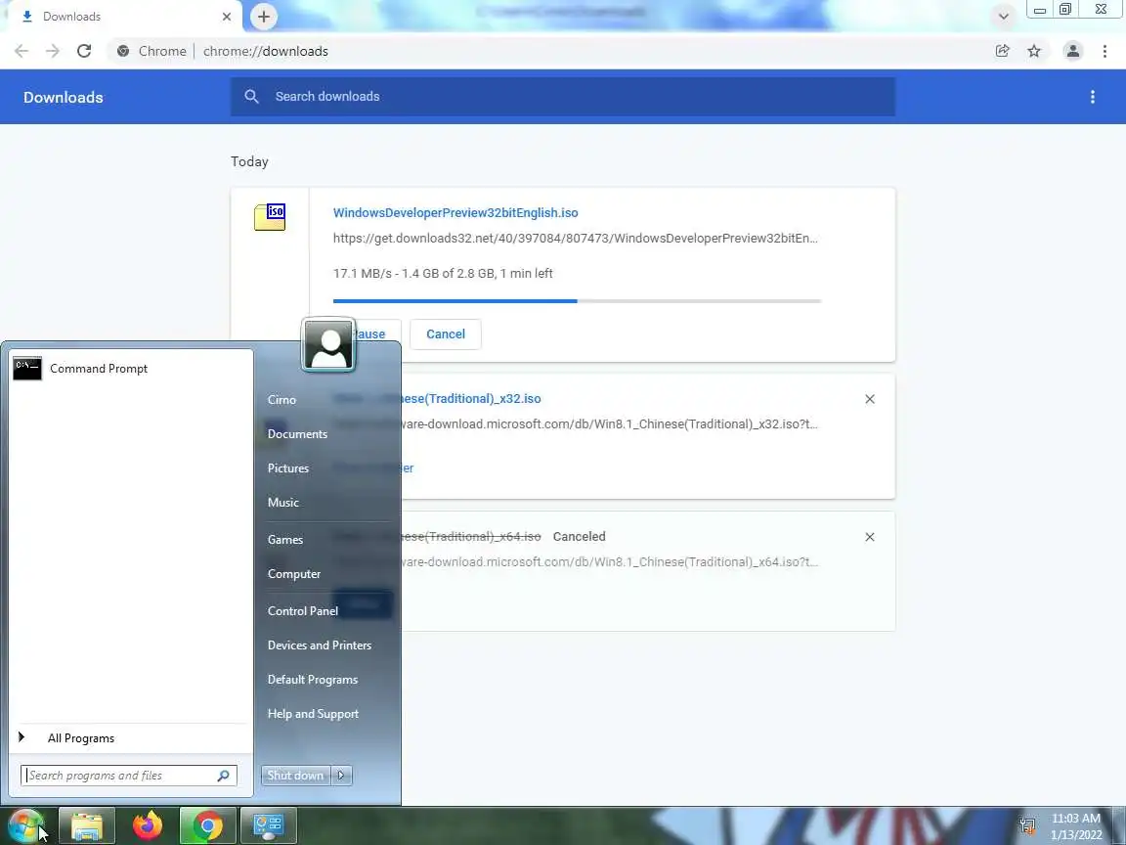Reload the downloads page
1126x845 pixels.
click(84, 51)
